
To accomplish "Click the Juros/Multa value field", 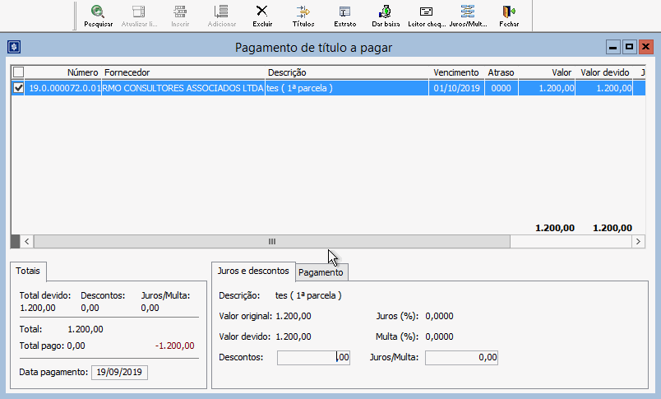I will click(x=461, y=357).
